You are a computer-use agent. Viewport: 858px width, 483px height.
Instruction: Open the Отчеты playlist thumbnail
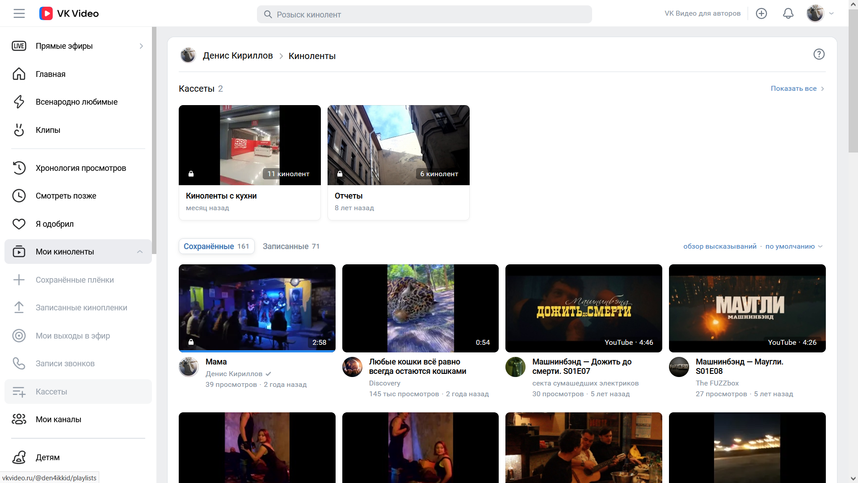pos(398,145)
